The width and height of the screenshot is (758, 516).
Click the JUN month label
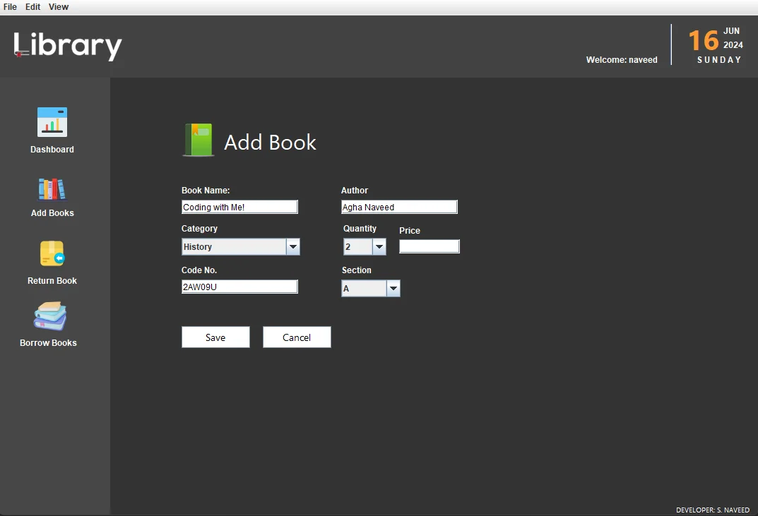point(731,31)
